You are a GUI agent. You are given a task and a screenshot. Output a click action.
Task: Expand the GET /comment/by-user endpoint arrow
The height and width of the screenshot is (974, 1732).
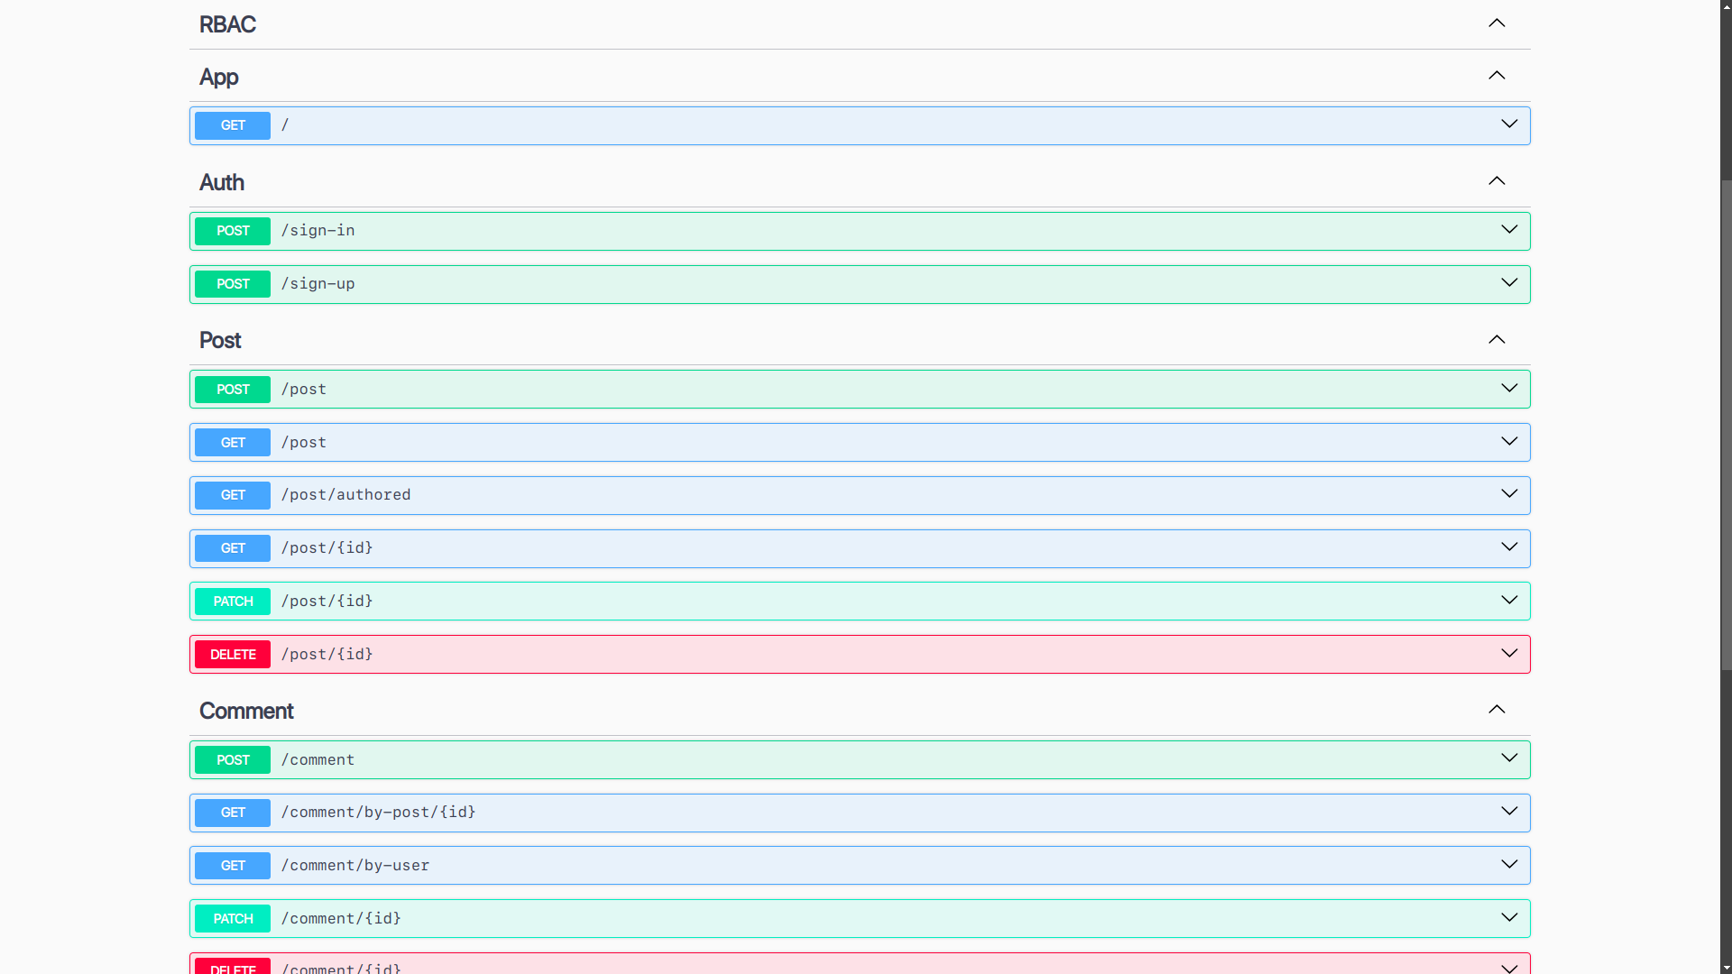(x=1509, y=865)
